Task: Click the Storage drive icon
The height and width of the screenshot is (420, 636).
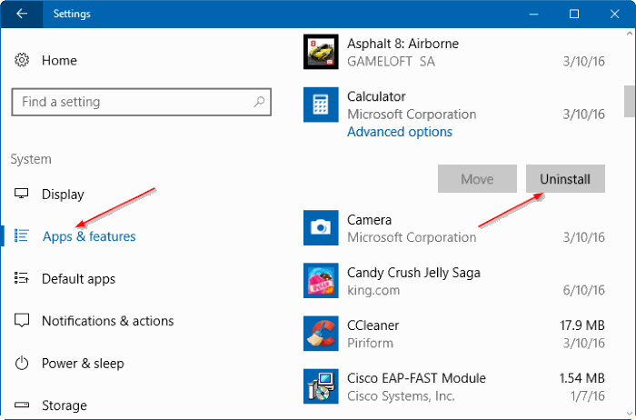Action: click(22, 405)
